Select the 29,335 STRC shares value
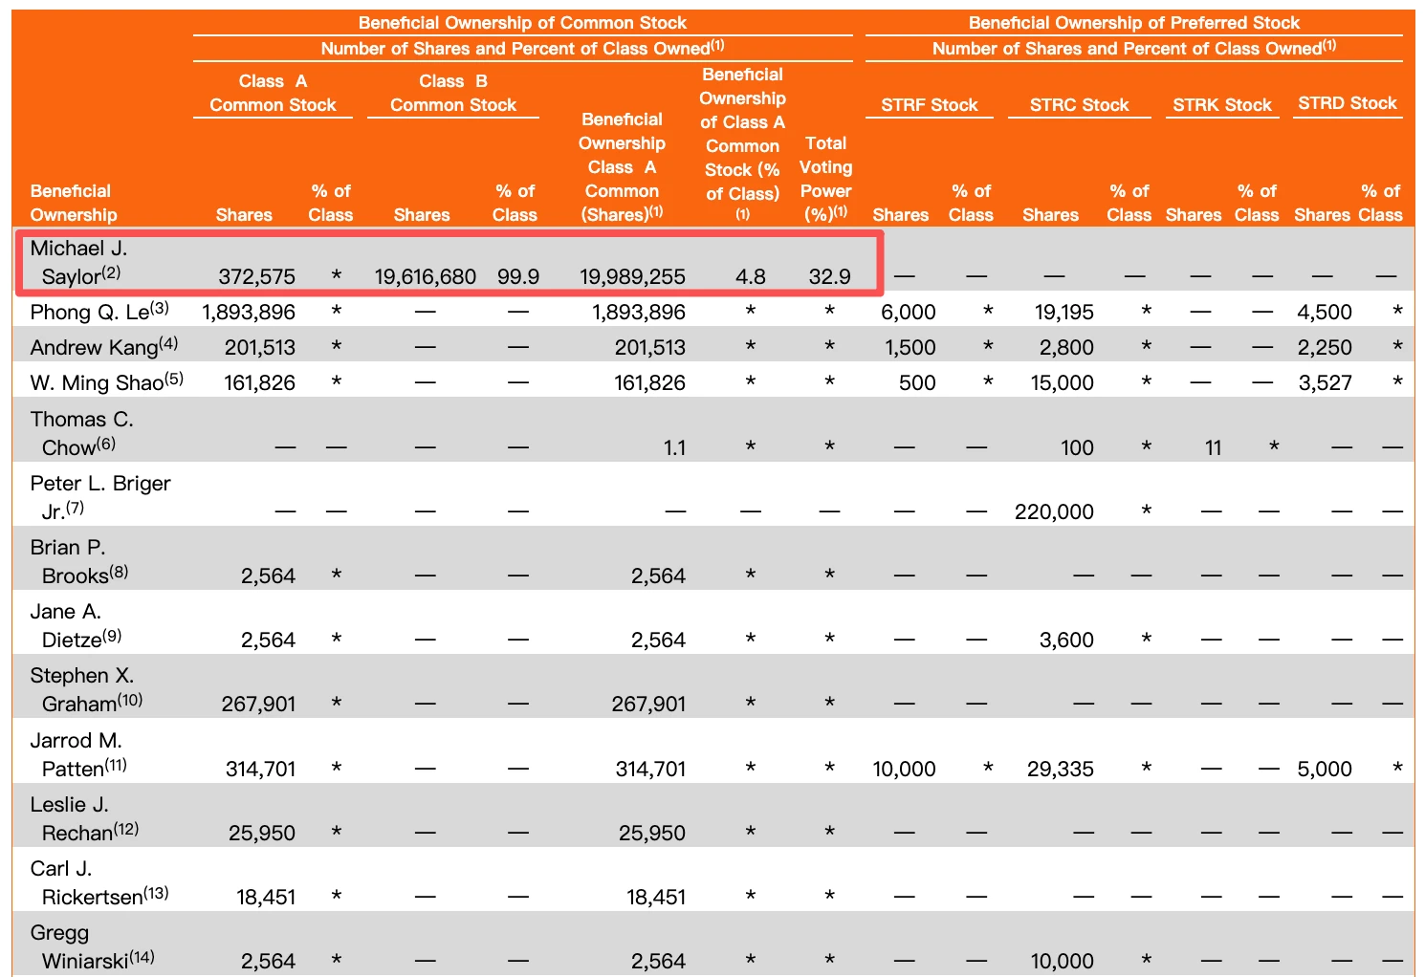This screenshot has height=977, width=1425. click(1061, 769)
